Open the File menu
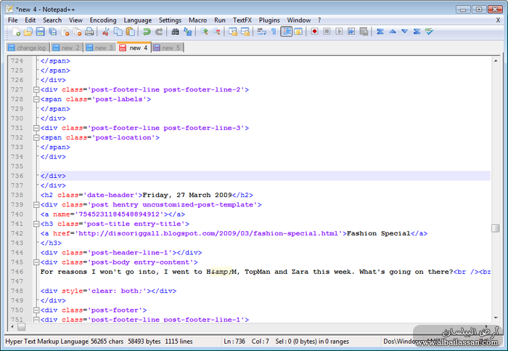Image resolution: width=508 pixels, height=351 pixels. [12, 20]
